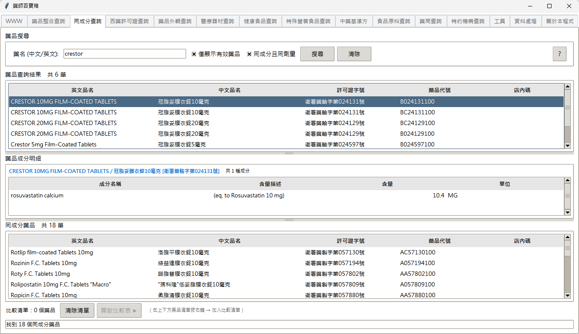The height and width of the screenshot is (334, 579).
Task: Open the 健康食品查詢 tab
Action: (260, 21)
